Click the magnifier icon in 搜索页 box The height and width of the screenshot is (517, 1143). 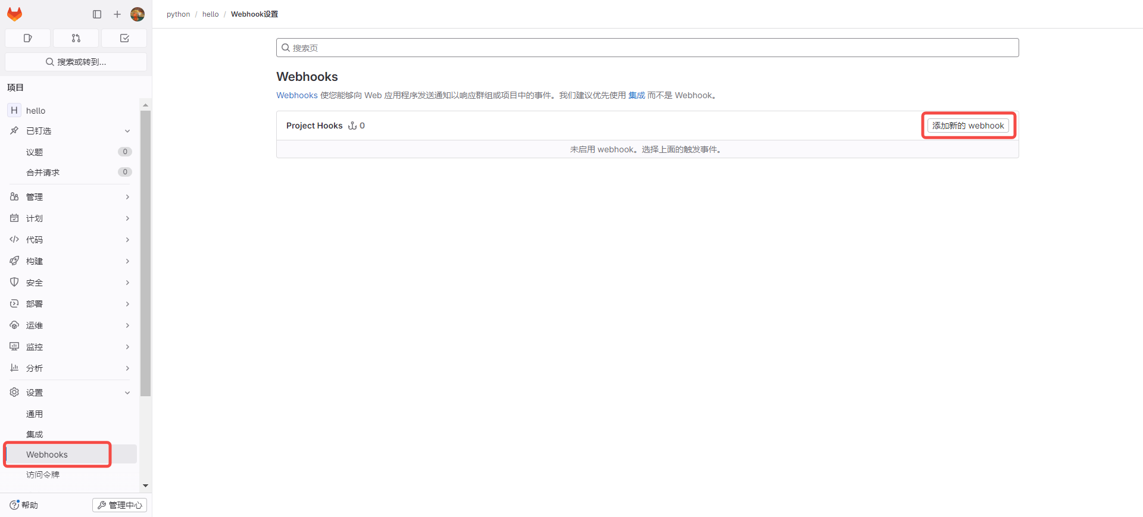(x=286, y=48)
